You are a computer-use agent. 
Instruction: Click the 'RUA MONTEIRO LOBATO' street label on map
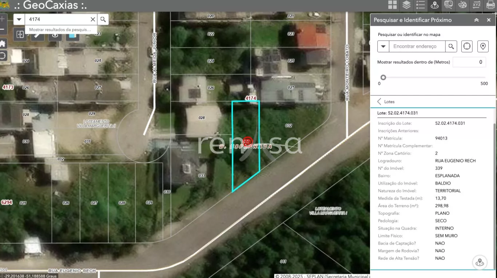[347, 73]
